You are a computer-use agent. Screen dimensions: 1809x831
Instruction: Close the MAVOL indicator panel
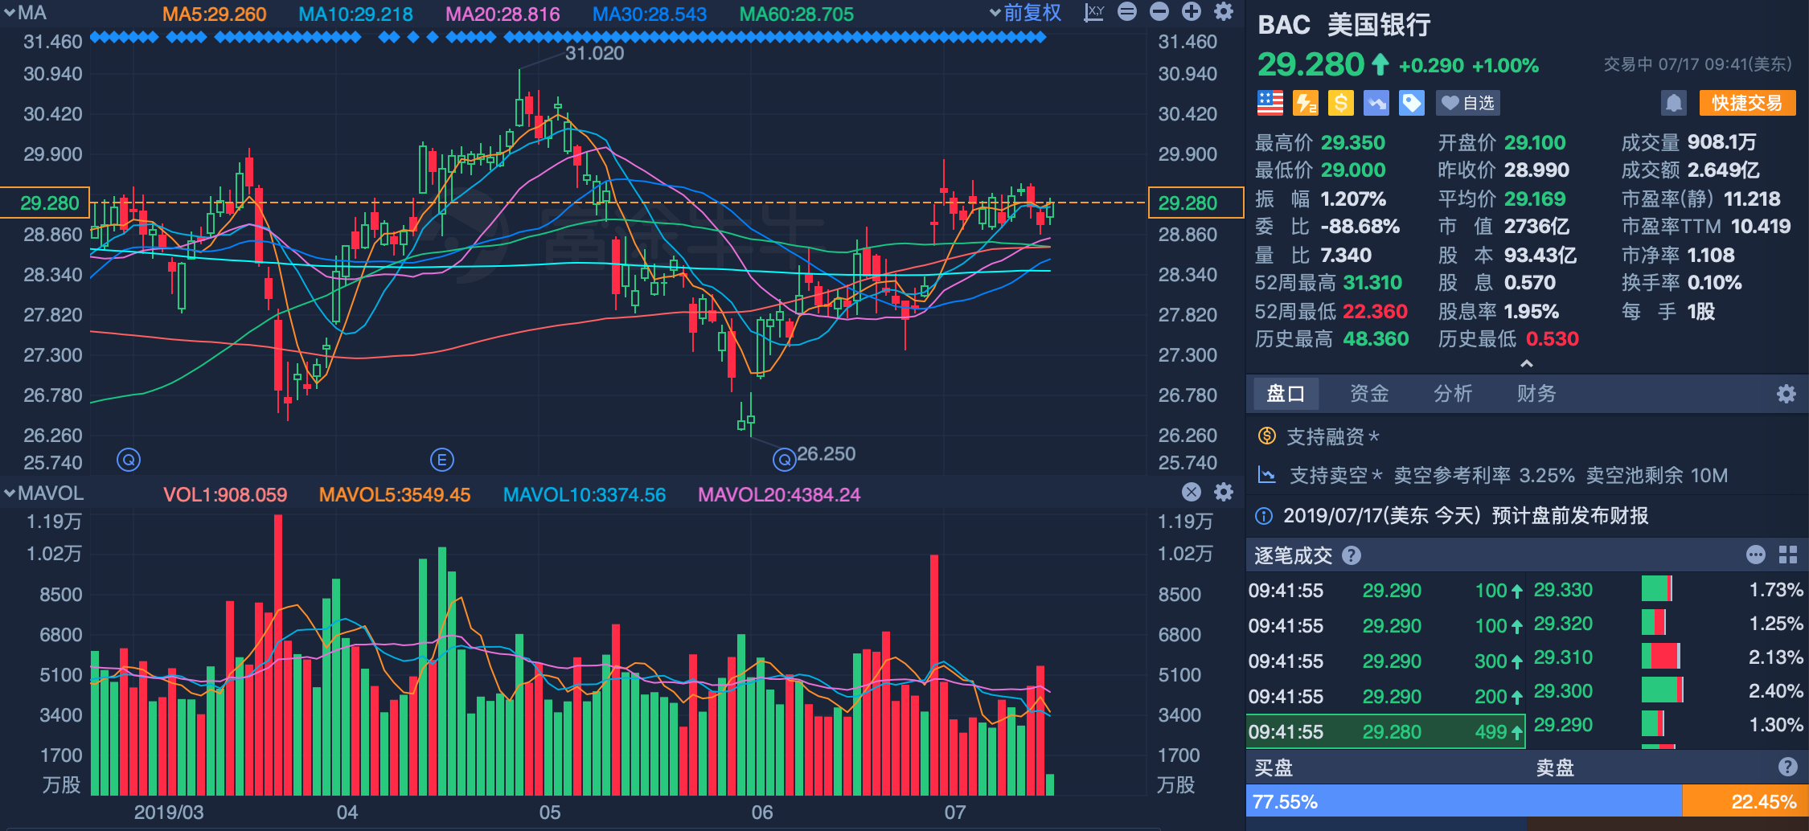1192,492
